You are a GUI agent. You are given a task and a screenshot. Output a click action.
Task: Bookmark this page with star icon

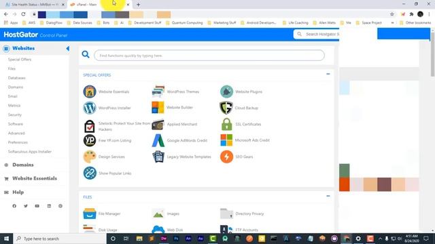(392, 14)
